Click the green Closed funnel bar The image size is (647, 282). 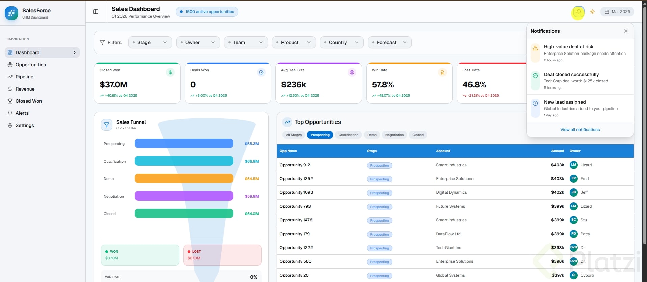tap(184, 213)
